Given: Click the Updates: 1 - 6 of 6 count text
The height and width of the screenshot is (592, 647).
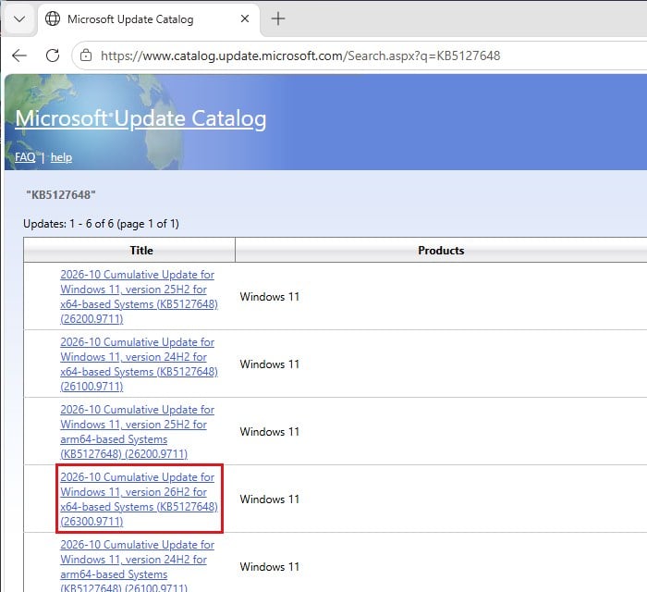Looking at the screenshot, I should click(101, 224).
